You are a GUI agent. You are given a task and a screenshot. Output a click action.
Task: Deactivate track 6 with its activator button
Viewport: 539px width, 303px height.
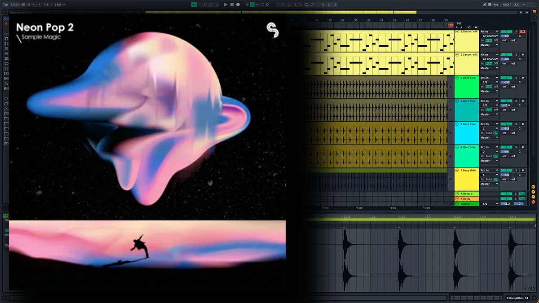point(506,147)
